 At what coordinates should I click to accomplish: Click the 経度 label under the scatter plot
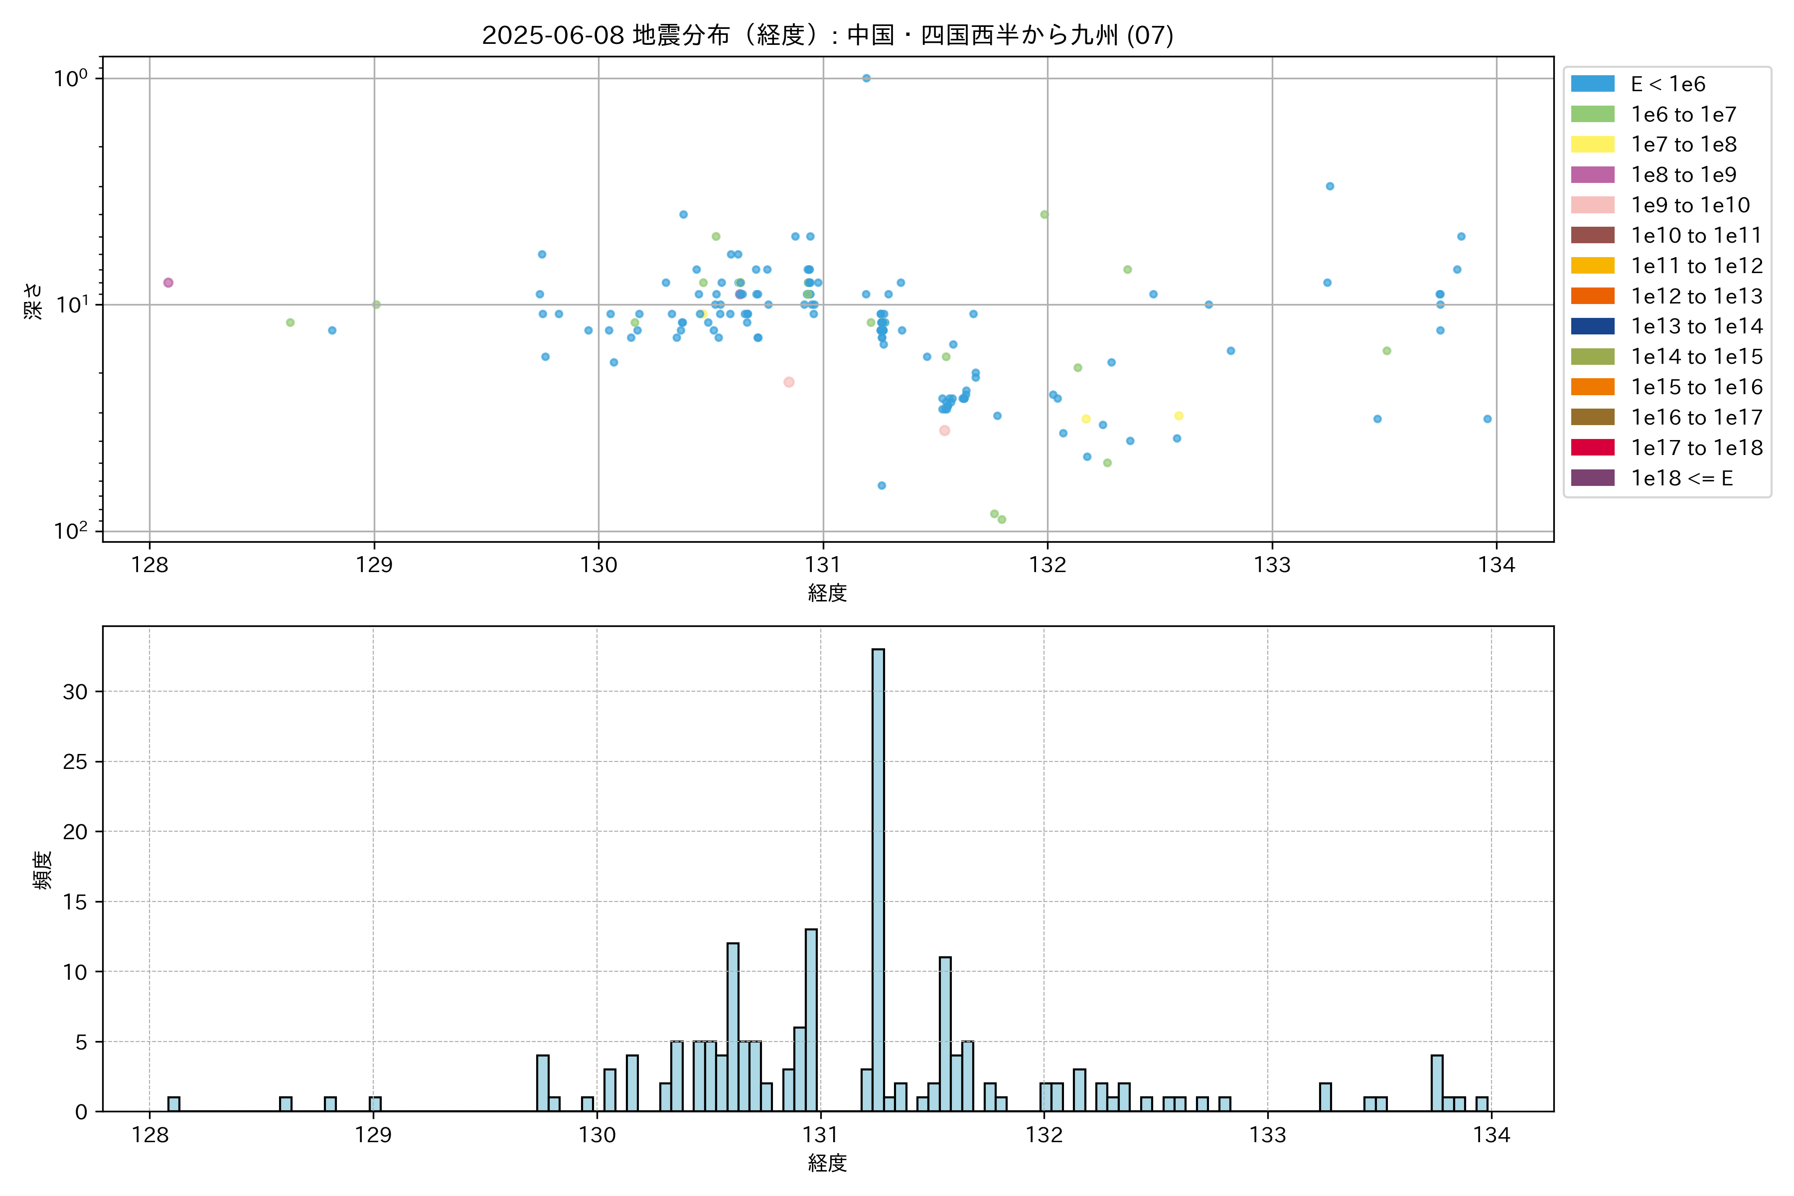(828, 593)
